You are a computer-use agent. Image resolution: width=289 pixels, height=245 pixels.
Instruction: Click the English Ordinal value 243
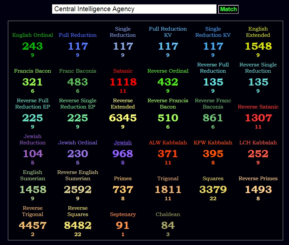point(33,46)
